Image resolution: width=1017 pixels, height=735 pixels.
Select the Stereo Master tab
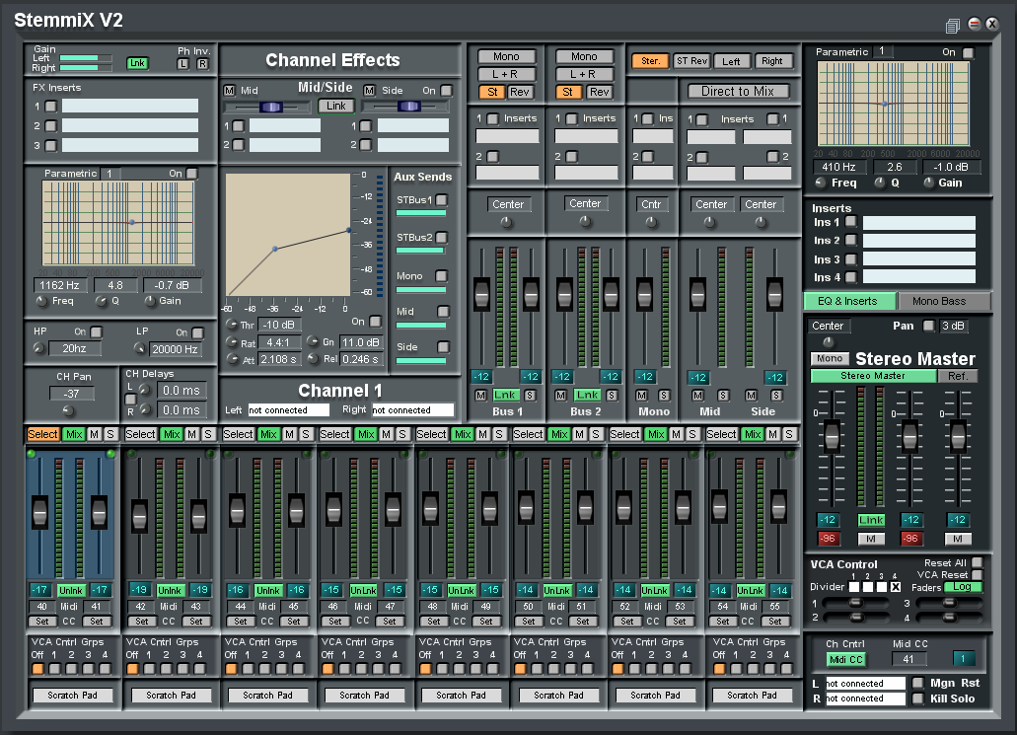coord(872,376)
